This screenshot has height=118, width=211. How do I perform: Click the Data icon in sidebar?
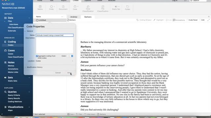pos(5,18)
